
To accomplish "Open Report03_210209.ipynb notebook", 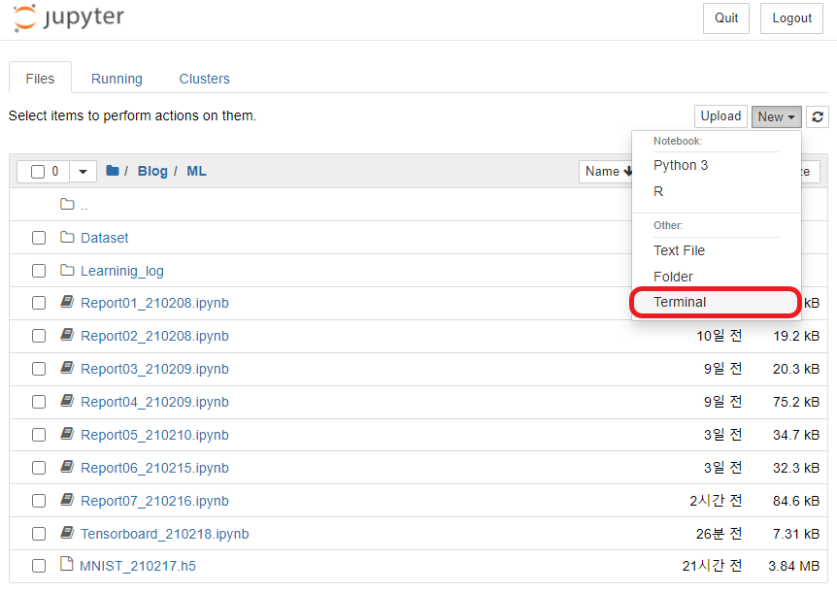I will 154,369.
